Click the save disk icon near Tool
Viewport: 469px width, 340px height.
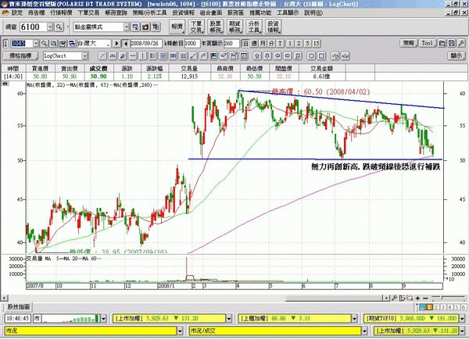pos(452,43)
